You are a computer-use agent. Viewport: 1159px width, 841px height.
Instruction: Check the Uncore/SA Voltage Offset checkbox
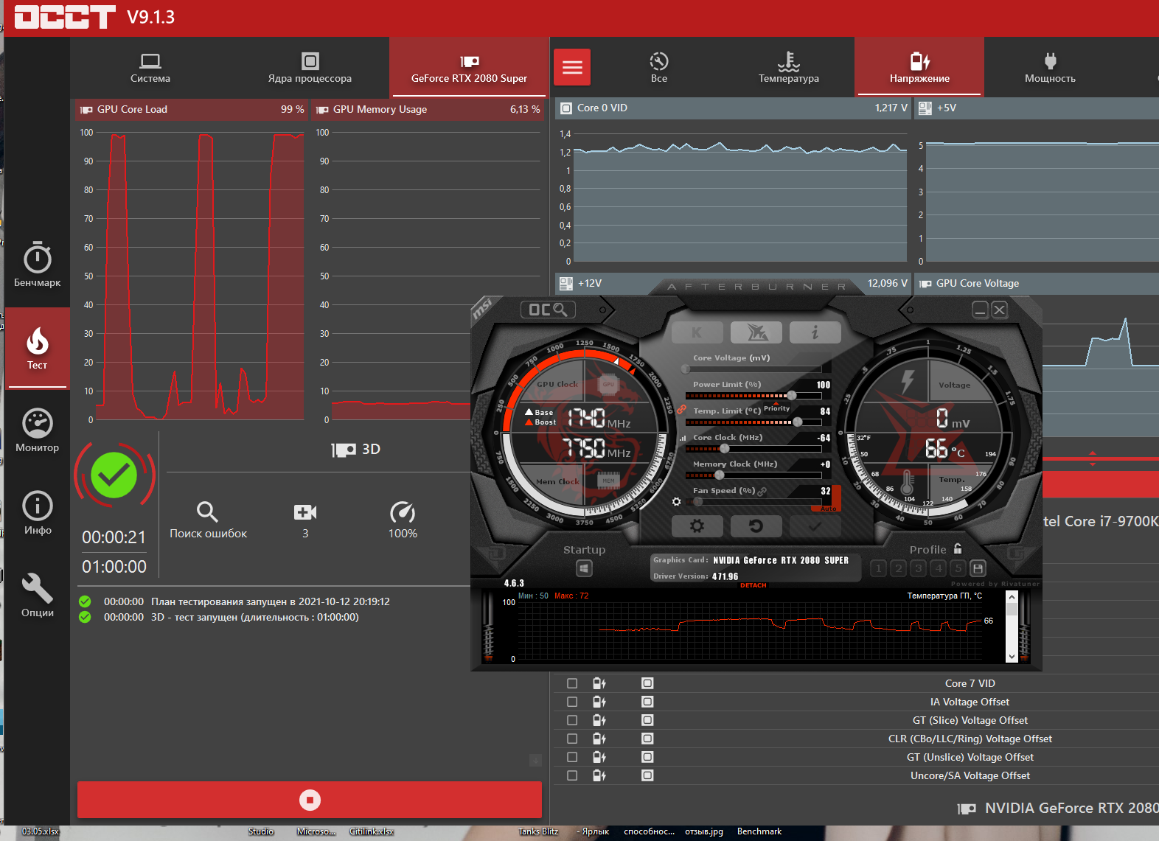pos(572,775)
